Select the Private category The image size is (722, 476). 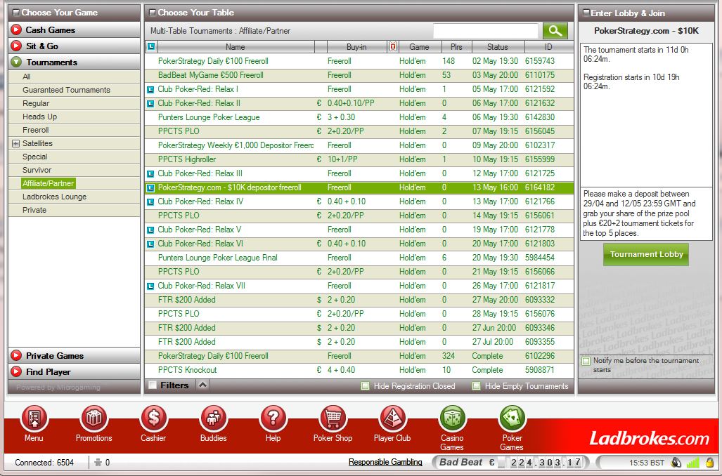point(34,210)
